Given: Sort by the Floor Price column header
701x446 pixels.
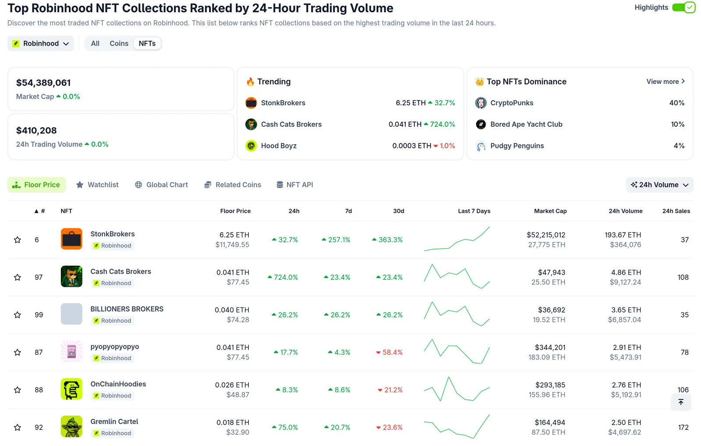Looking at the screenshot, I should pyautogui.click(x=235, y=211).
